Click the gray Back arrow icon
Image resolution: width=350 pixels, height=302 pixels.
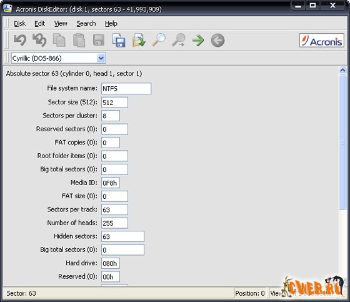point(217,41)
